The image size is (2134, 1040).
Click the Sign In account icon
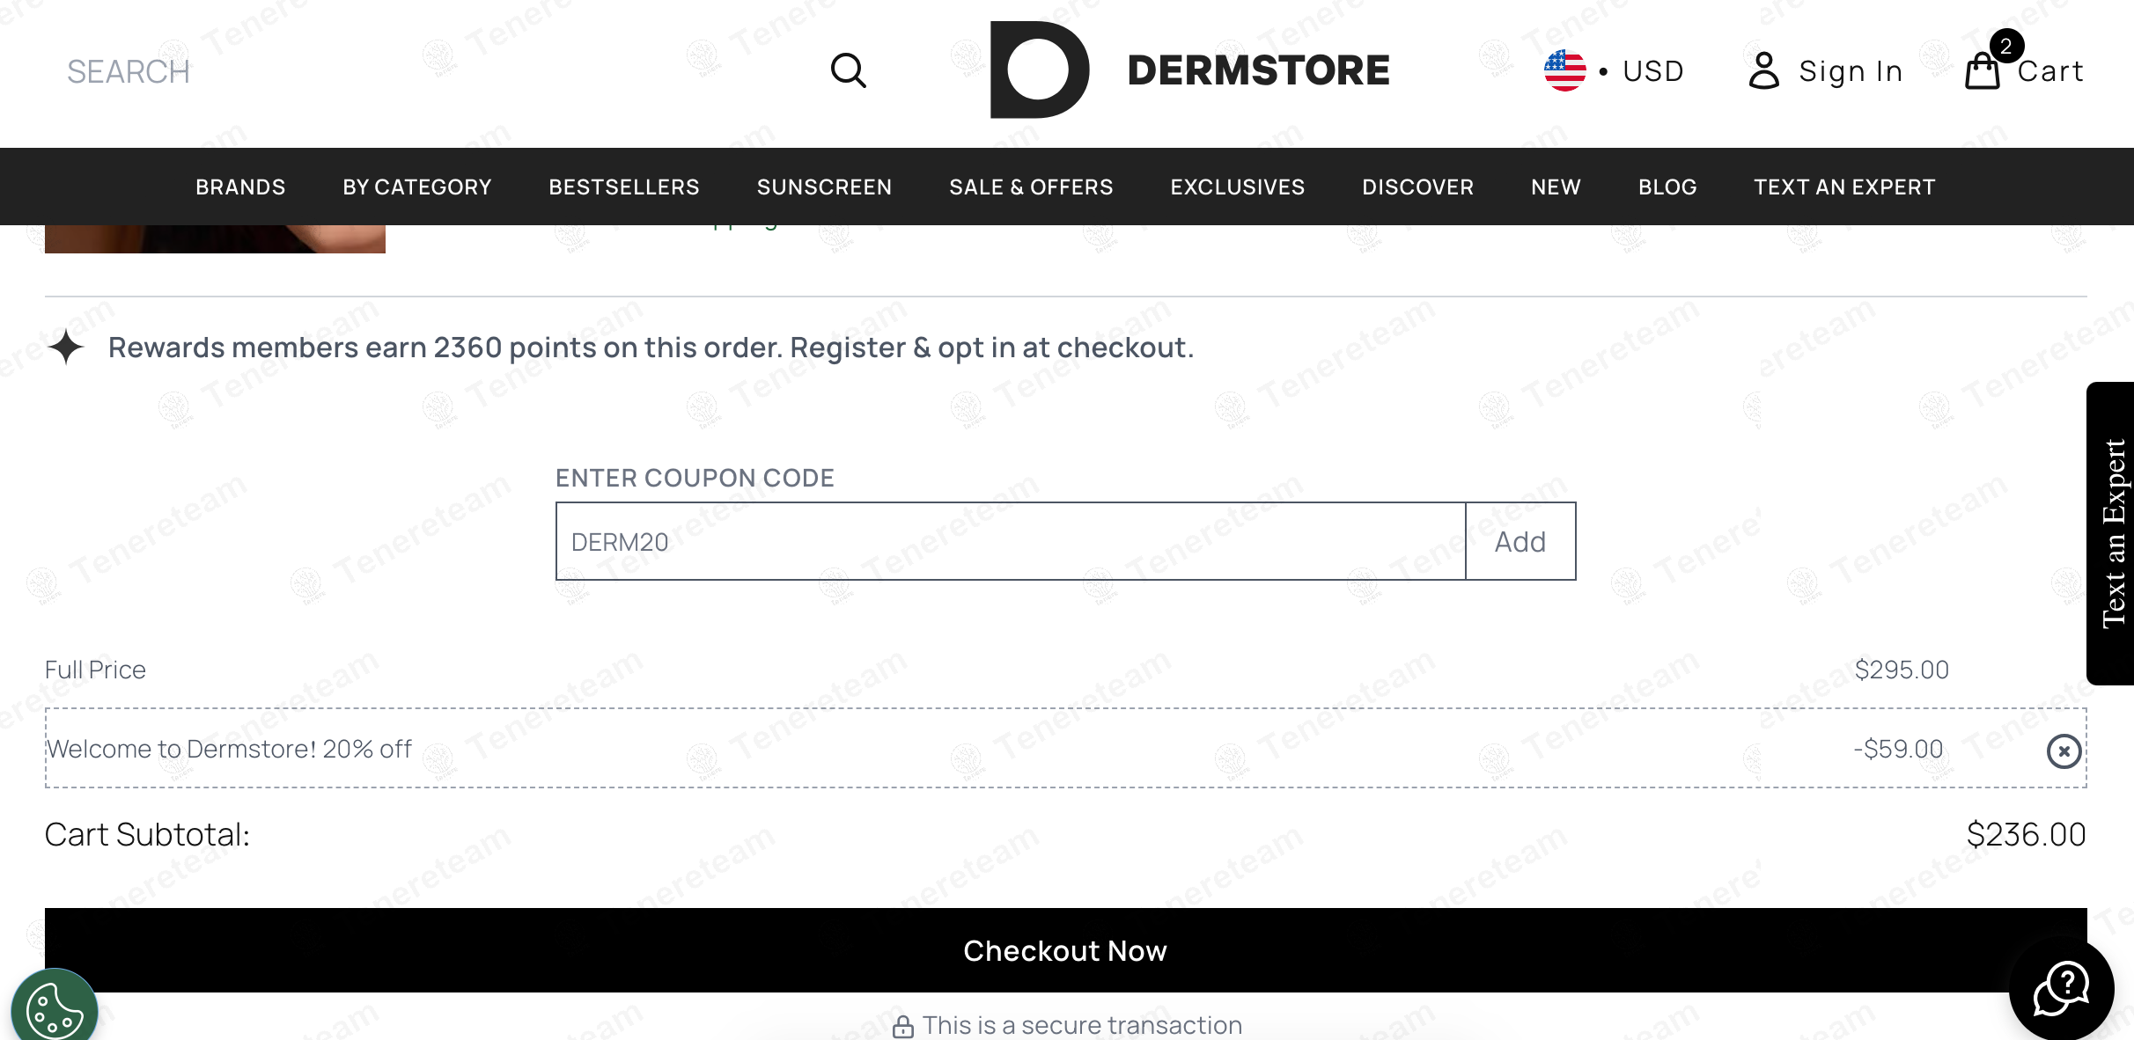point(1764,70)
